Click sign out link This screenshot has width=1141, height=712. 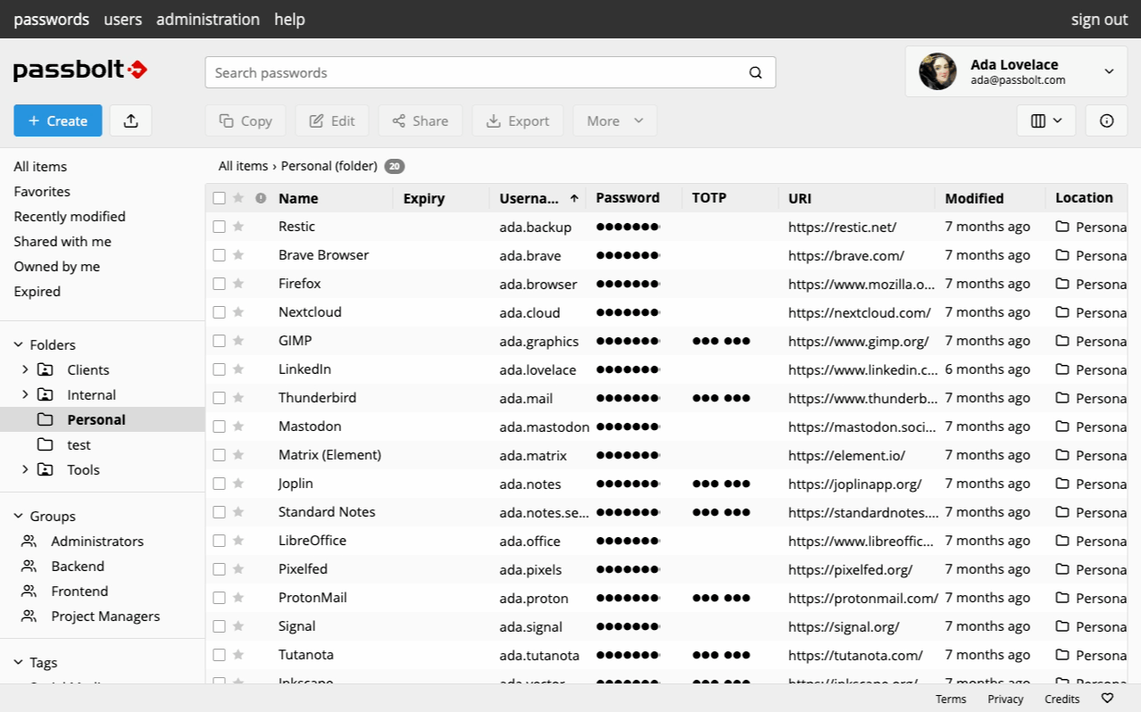click(1099, 19)
